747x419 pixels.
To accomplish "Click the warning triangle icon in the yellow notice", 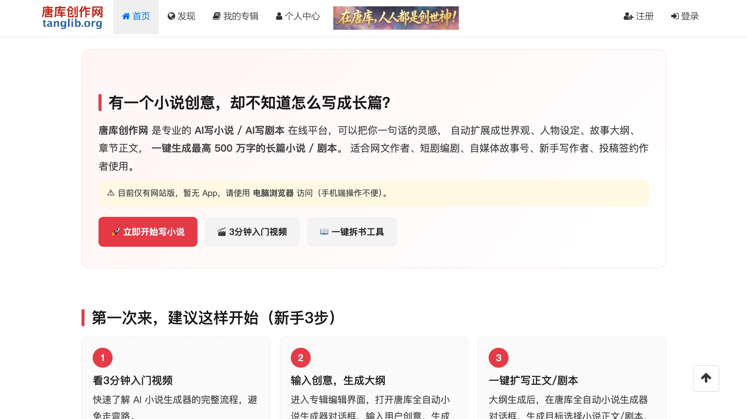I will pyautogui.click(x=111, y=193).
